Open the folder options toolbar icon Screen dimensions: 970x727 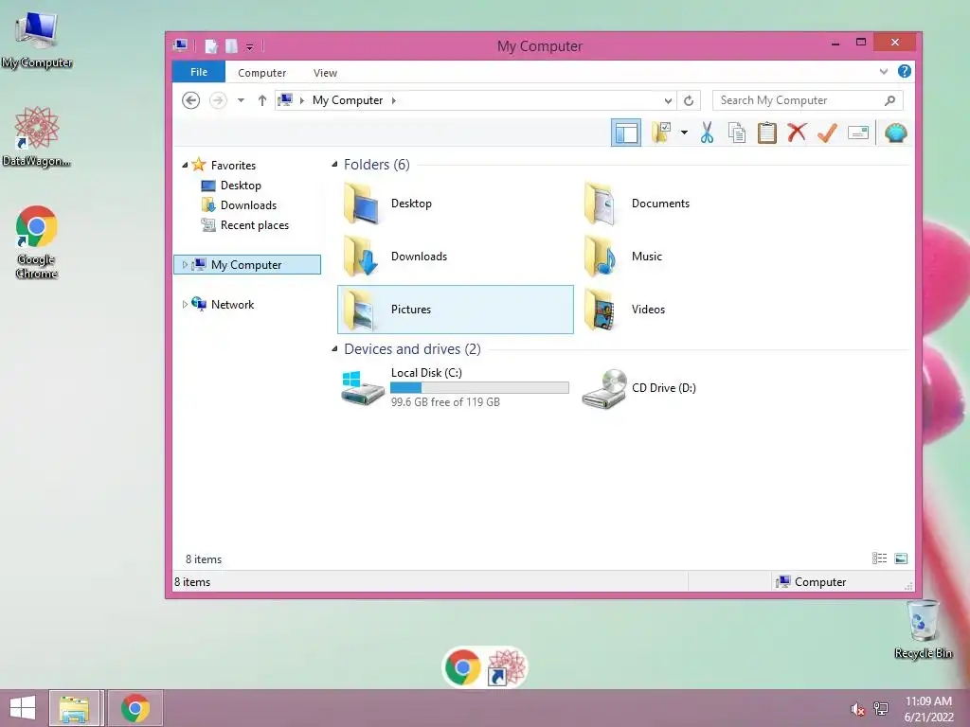coord(661,133)
